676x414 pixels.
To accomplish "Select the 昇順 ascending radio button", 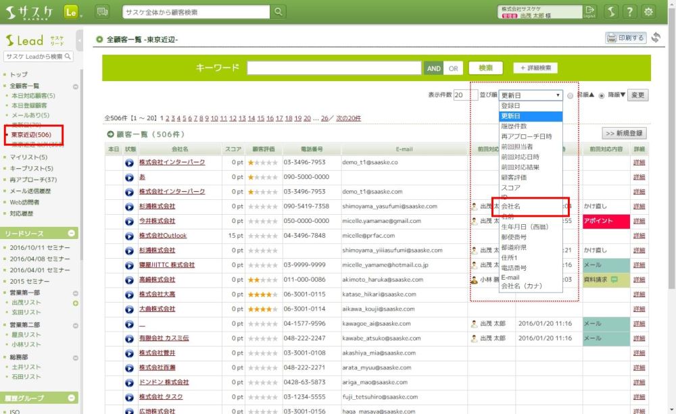I will click(x=571, y=96).
